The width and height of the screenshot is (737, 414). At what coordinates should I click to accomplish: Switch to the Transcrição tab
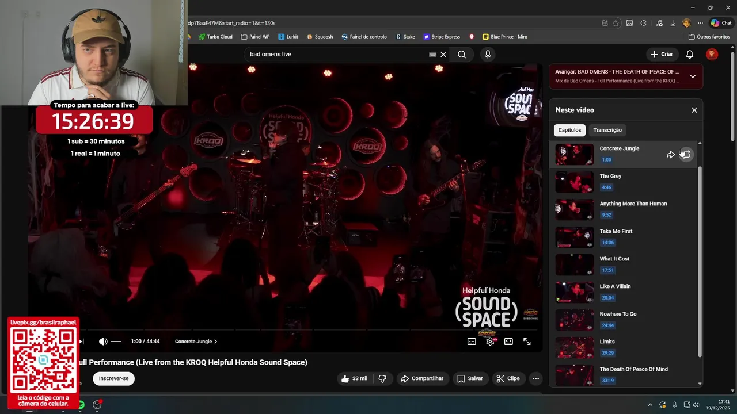[607, 130]
